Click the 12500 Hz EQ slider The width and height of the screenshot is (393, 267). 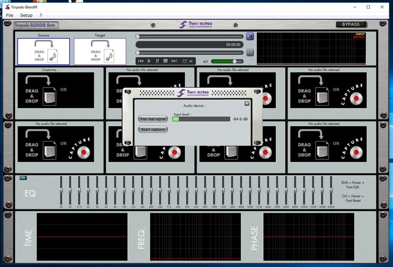313,190
